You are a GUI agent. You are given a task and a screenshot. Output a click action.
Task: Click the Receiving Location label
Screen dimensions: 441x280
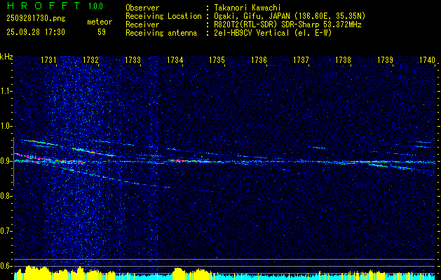point(163,16)
